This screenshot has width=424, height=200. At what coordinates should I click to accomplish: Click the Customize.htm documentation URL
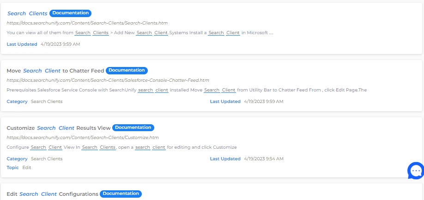coord(83,137)
